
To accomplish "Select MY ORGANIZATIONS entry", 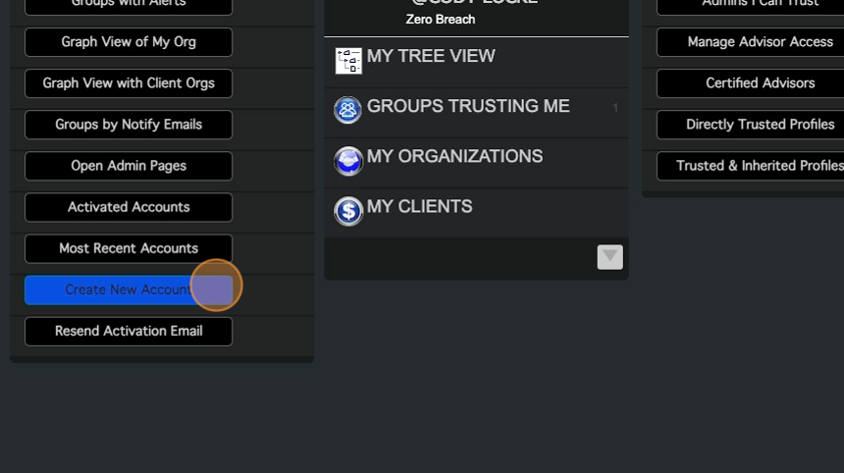I will point(454,157).
